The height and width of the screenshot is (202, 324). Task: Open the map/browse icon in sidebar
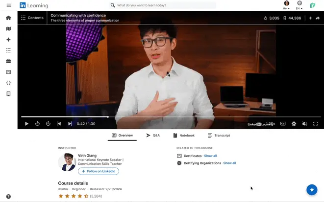click(x=8, y=29)
